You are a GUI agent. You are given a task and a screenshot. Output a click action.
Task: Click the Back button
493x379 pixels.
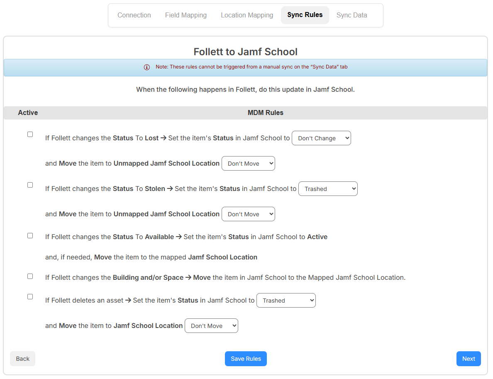click(22, 359)
